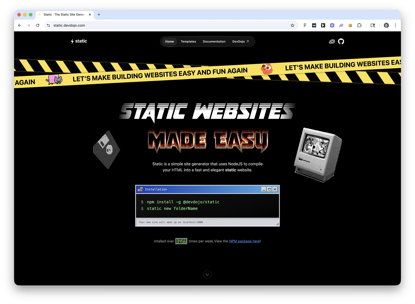The image size is (415, 304).
Task: Reload the current page
Action: click(x=38, y=25)
